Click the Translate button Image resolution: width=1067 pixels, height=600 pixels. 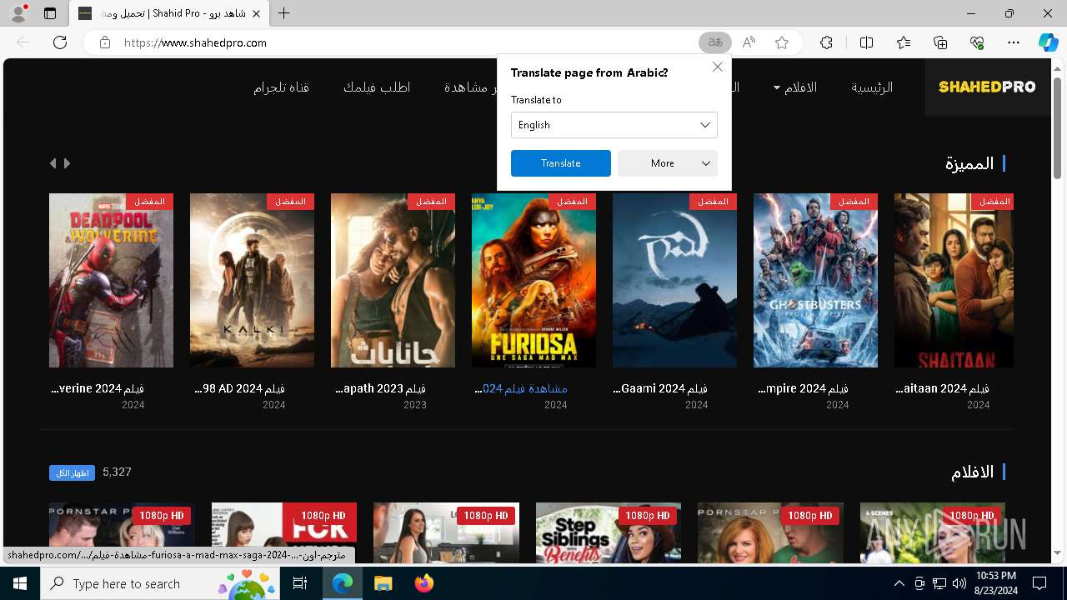[561, 163]
